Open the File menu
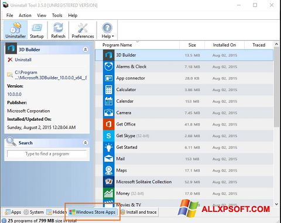 [9, 15]
